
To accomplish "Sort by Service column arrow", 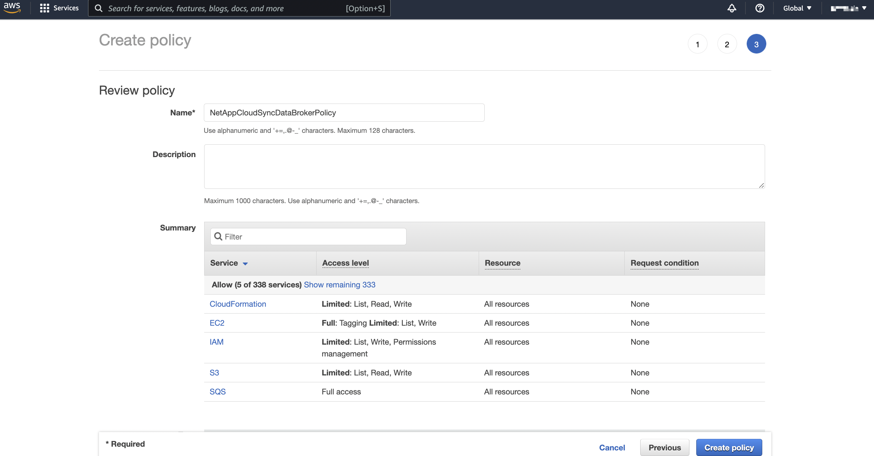I will (x=245, y=263).
